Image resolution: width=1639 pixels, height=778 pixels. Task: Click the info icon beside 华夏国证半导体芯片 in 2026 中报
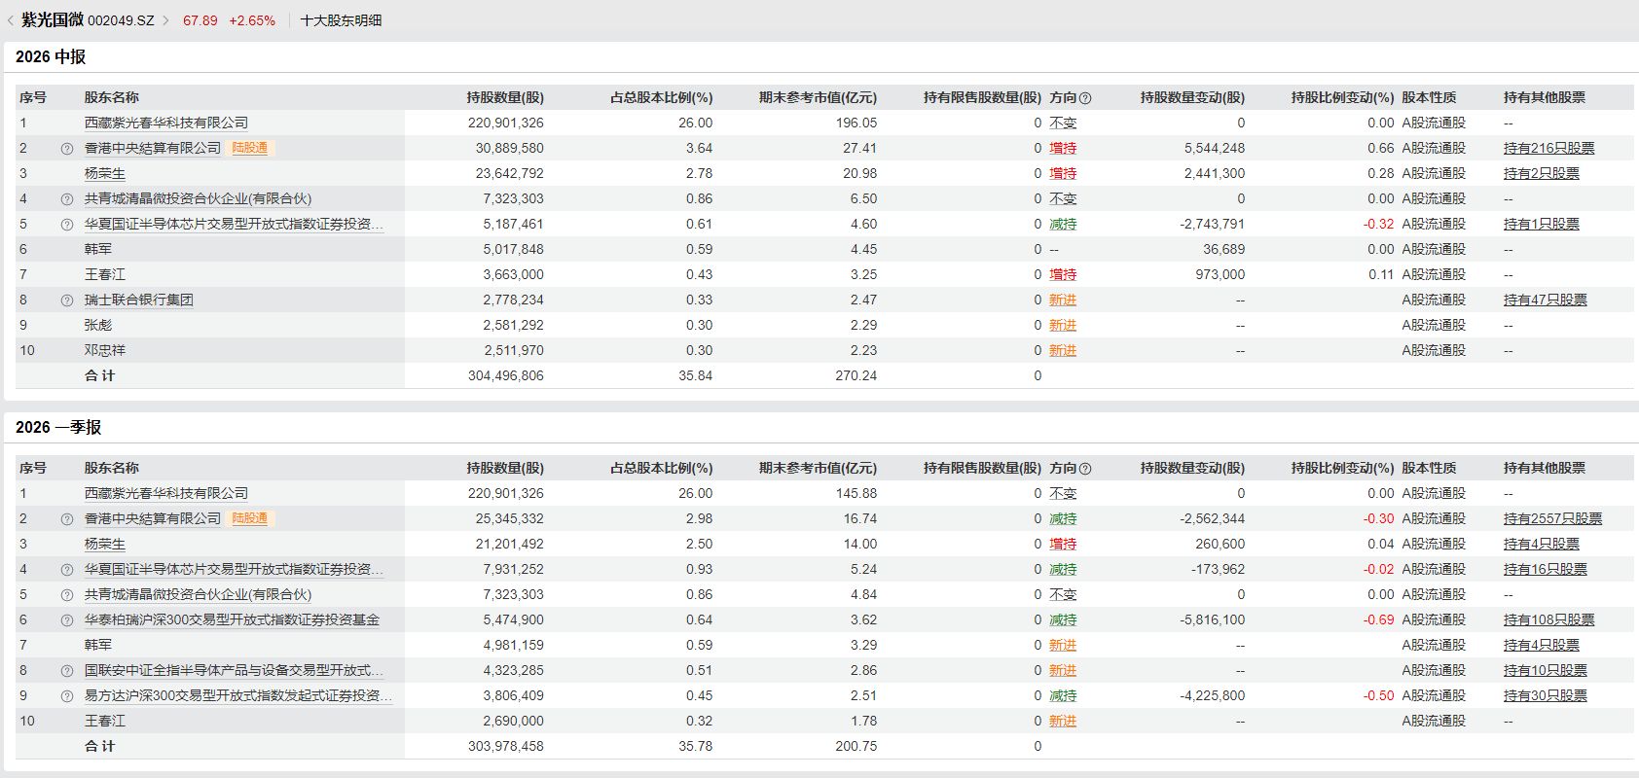coord(67,225)
